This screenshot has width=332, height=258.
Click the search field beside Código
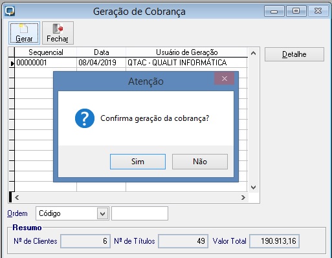click(x=140, y=213)
